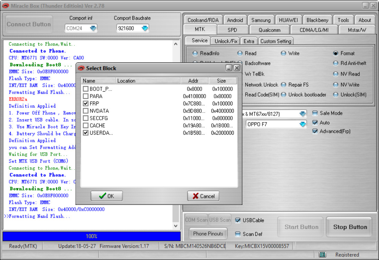Screen dimensions: 379x260
Task: Click the Connect Button
Action: coord(29,24)
